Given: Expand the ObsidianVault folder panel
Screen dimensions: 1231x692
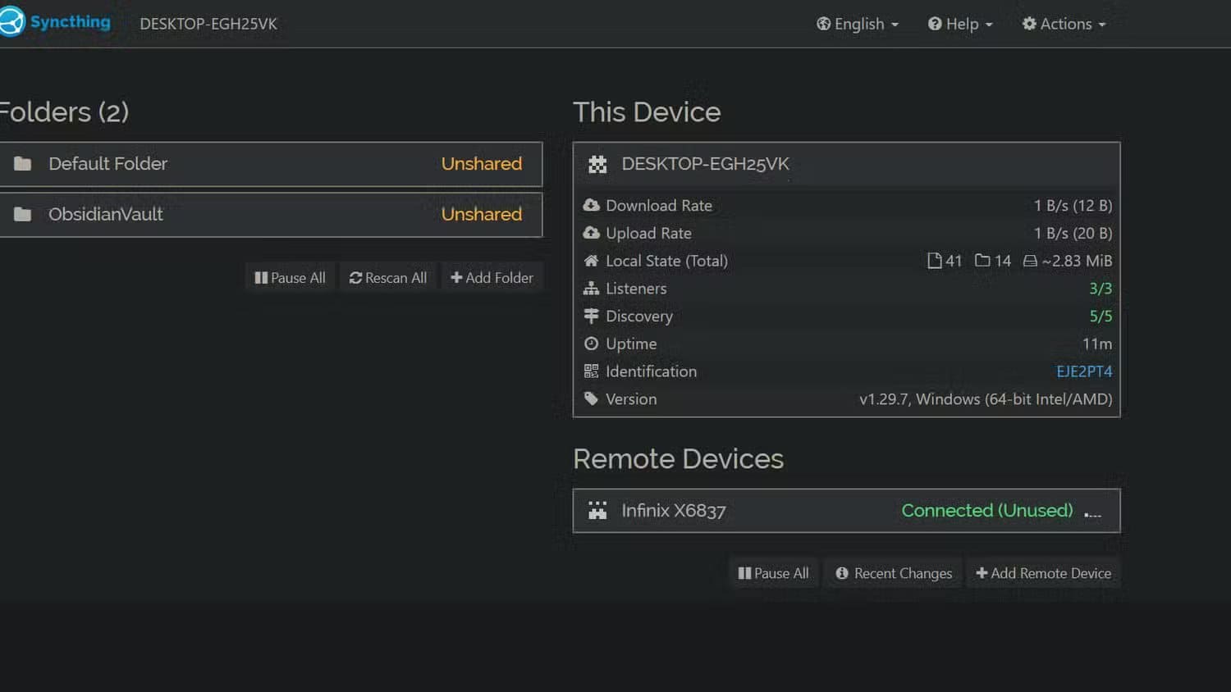Looking at the screenshot, I should (271, 215).
